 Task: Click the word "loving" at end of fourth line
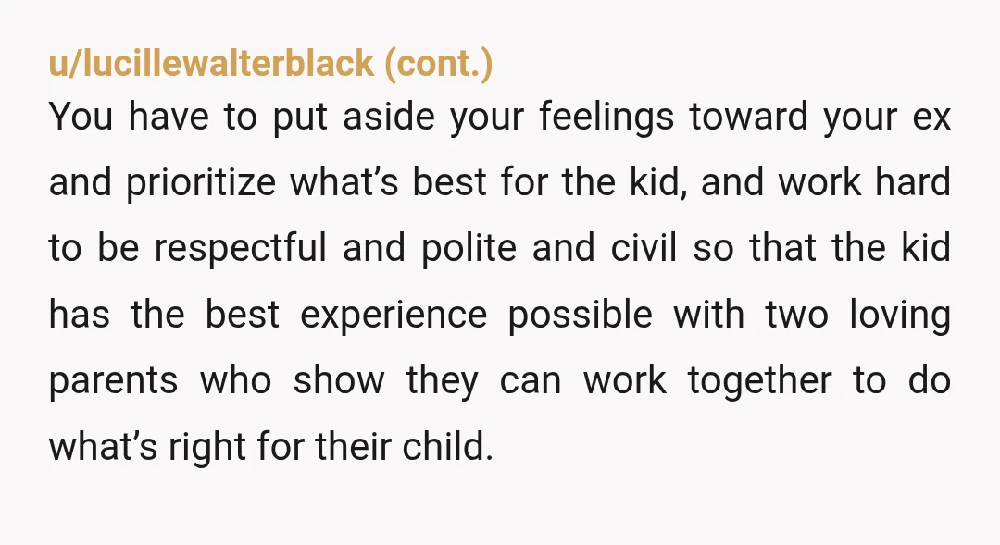click(900, 316)
